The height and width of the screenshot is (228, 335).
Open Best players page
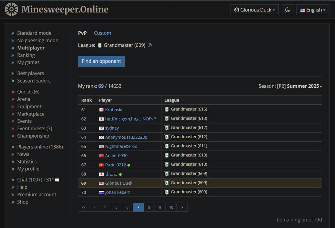30,73
